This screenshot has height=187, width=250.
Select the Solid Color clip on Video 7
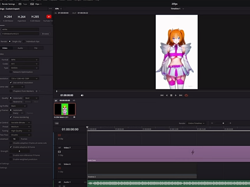[x=169, y=154]
